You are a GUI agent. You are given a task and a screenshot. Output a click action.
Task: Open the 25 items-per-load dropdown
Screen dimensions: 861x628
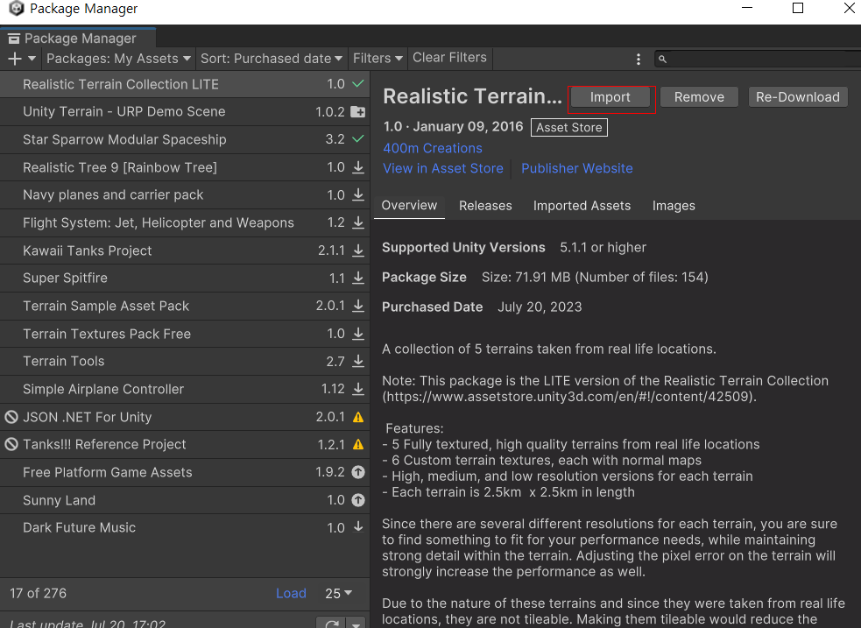338,594
